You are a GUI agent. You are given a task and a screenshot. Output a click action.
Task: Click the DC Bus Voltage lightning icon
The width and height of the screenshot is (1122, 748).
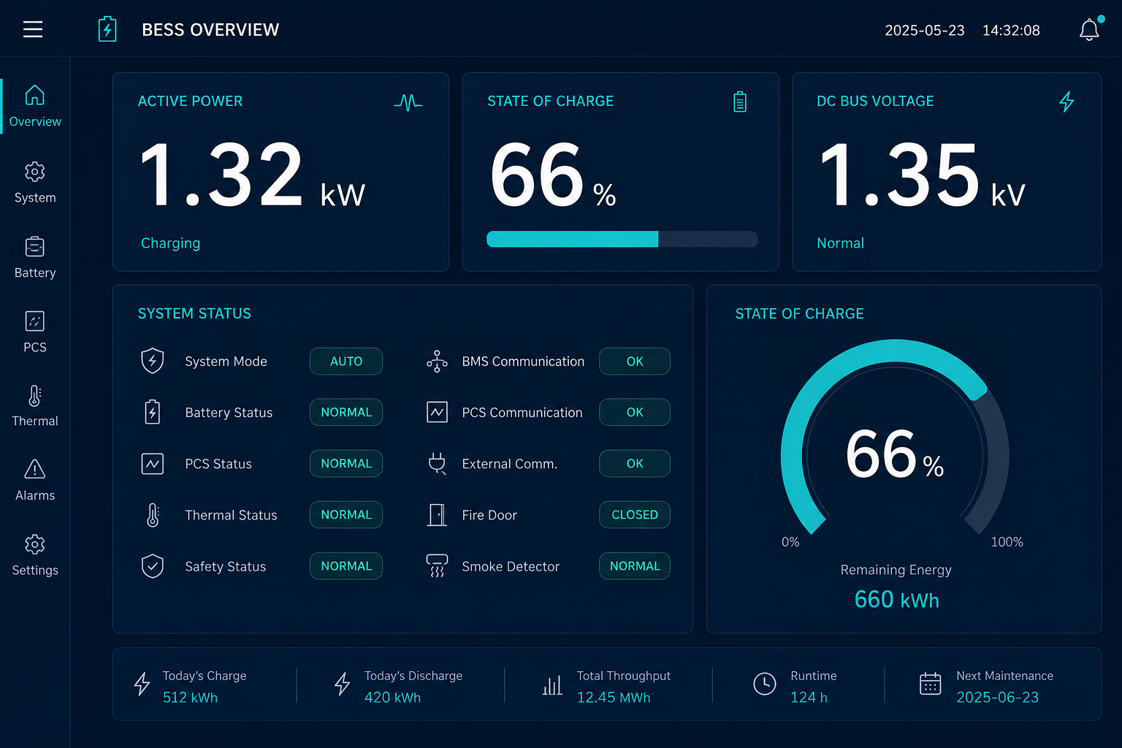click(1066, 102)
